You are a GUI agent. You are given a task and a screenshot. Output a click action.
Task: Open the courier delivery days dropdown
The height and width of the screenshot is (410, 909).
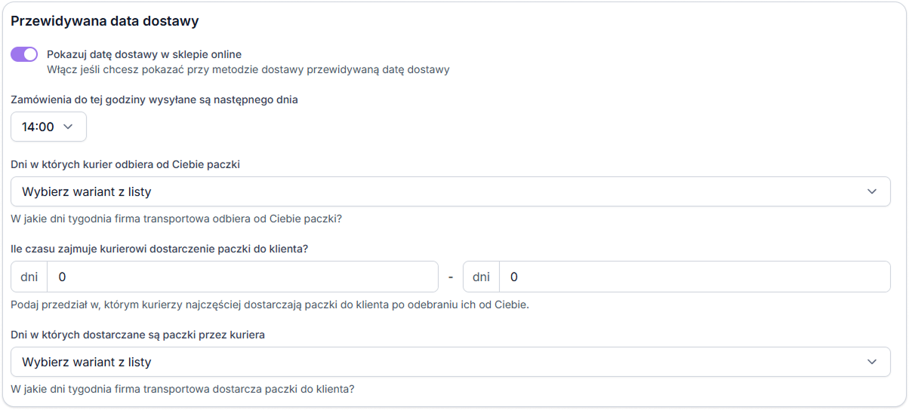point(451,362)
